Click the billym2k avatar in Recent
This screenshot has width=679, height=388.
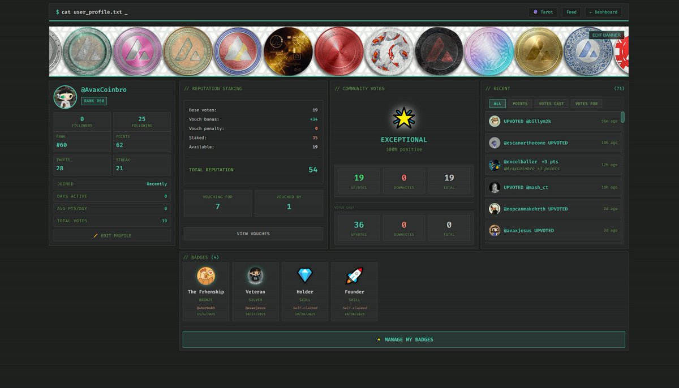click(495, 121)
